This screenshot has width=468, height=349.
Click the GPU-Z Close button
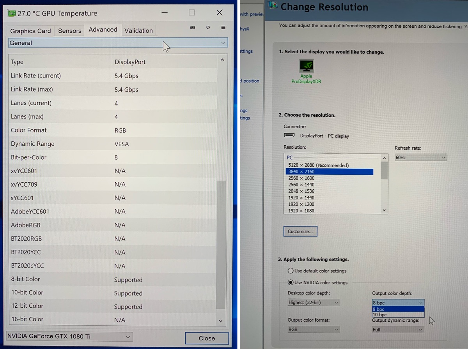coord(207,338)
